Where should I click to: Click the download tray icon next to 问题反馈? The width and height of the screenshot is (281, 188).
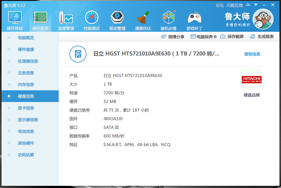pyautogui.click(x=248, y=5)
